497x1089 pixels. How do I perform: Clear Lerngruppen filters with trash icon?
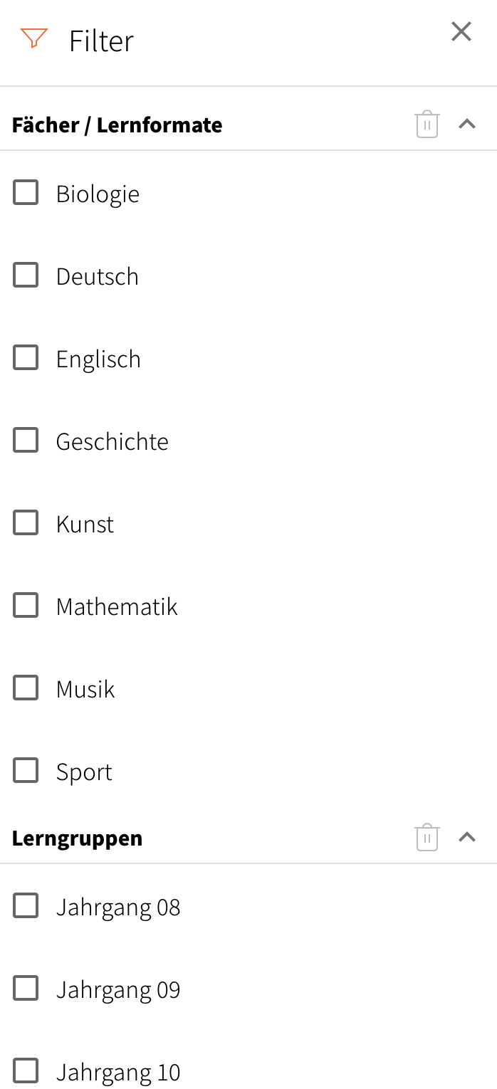click(427, 837)
